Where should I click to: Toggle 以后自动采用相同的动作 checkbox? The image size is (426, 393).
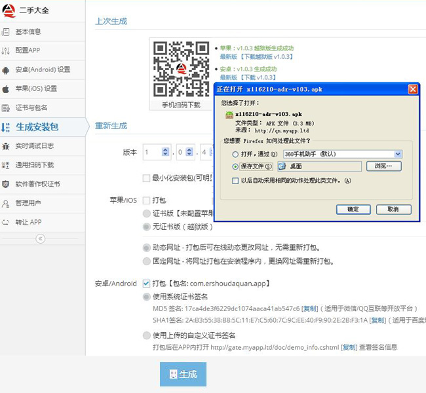(235, 181)
